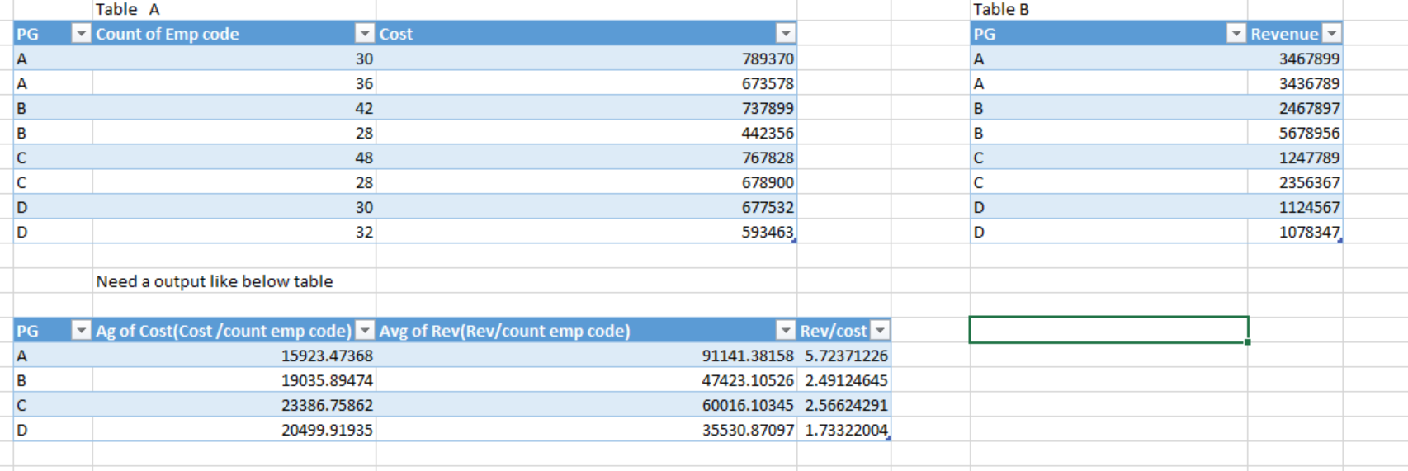The width and height of the screenshot is (1408, 471).
Task: Select the revenue cell 5678956
Action: click(x=1295, y=133)
